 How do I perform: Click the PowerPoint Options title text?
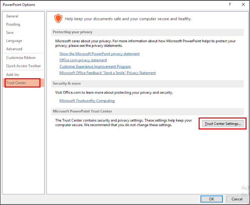pyautogui.click(x=19, y=5)
